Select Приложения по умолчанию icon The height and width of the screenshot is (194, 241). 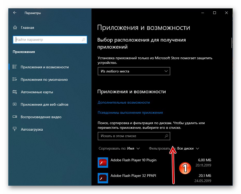[15, 79]
